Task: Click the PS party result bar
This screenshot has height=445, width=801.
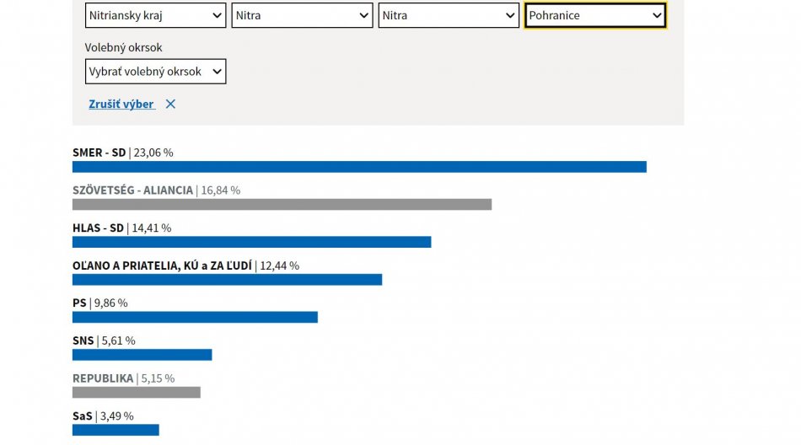Action: (195, 317)
